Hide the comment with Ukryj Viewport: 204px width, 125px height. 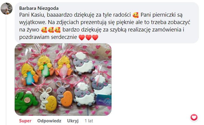[x=73, y=121]
